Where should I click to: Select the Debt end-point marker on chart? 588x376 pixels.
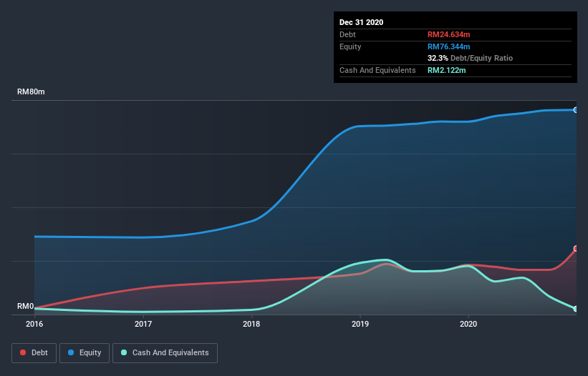click(x=576, y=249)
